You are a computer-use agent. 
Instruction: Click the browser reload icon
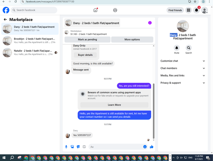coord(16,2)
